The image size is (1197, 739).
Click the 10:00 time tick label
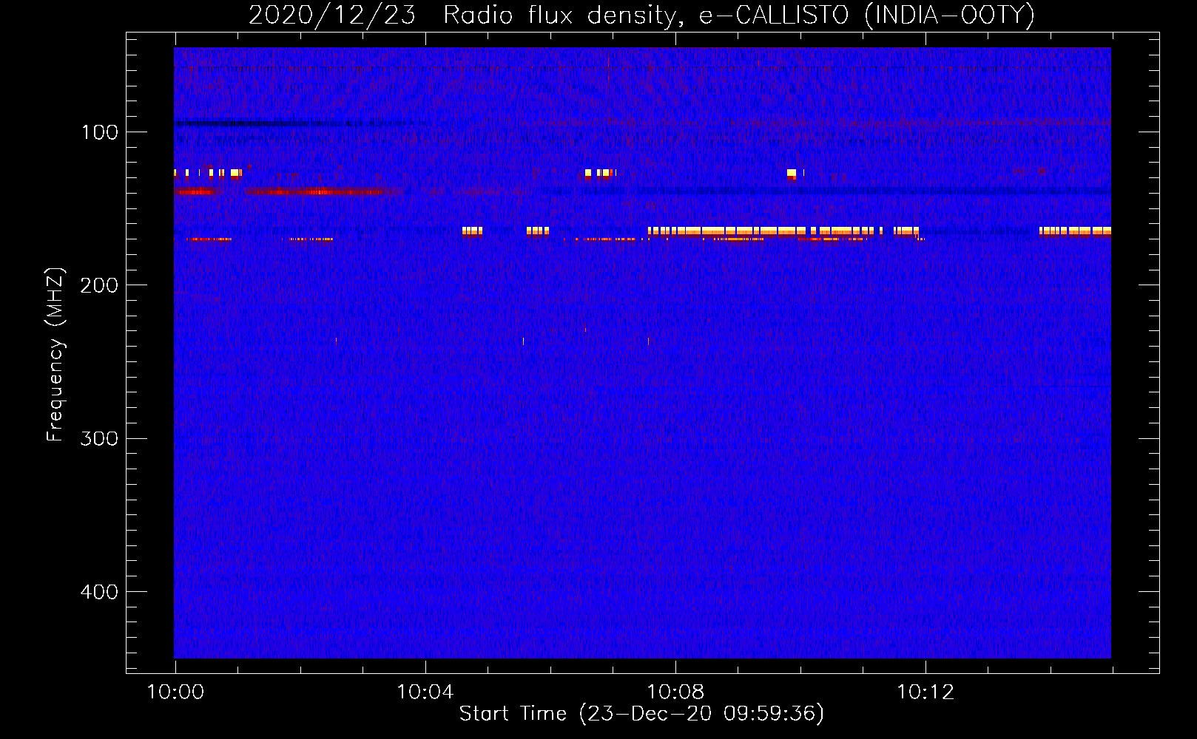[x=175, y=692]
